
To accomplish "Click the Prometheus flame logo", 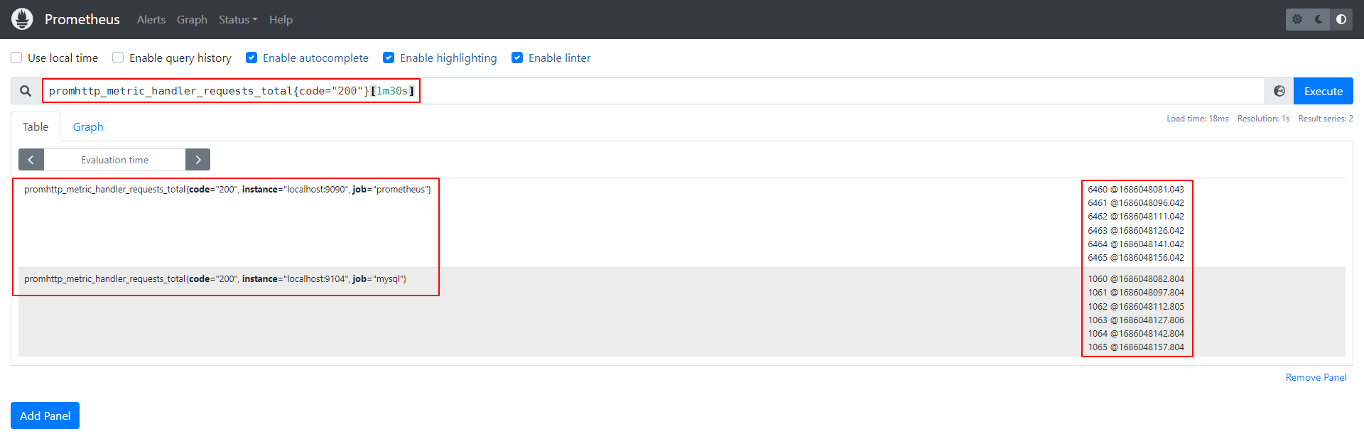I will 22,19.
